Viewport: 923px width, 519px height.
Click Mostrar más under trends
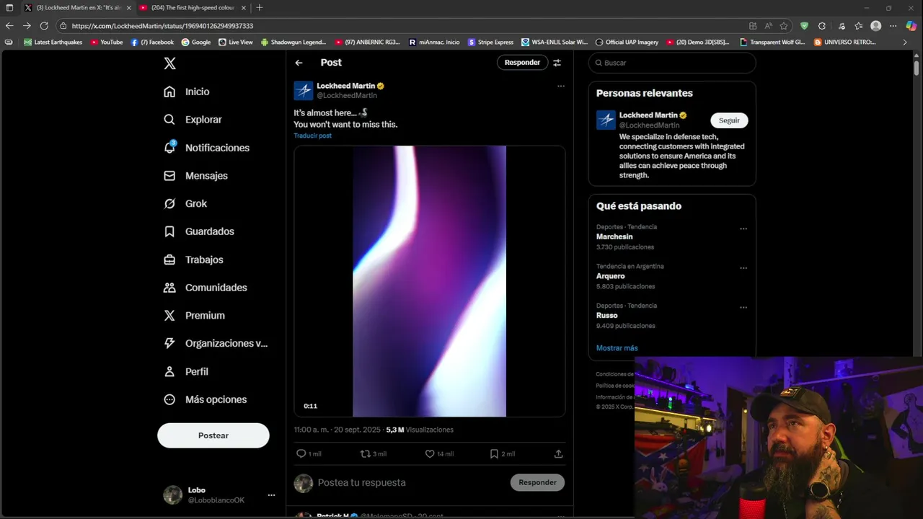(x=617, y=348)
